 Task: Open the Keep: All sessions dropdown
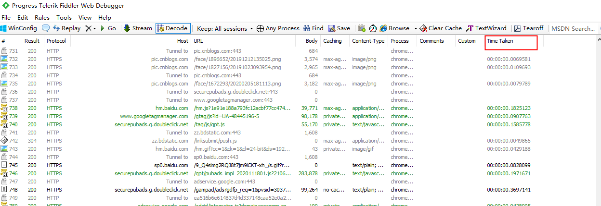click(225, 28)
